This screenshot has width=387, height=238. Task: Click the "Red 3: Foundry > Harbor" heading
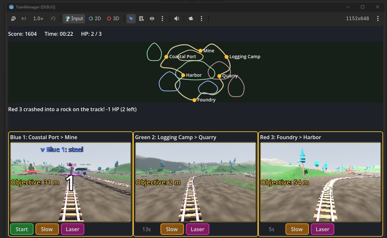tap(291, 138)
